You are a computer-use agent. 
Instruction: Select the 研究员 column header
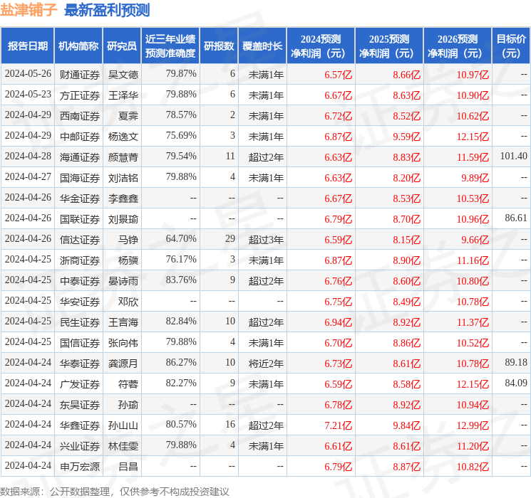[x=122, y=46]
